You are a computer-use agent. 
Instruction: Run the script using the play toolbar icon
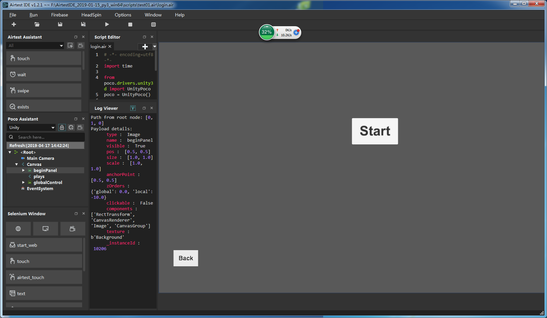coord(107,24)
